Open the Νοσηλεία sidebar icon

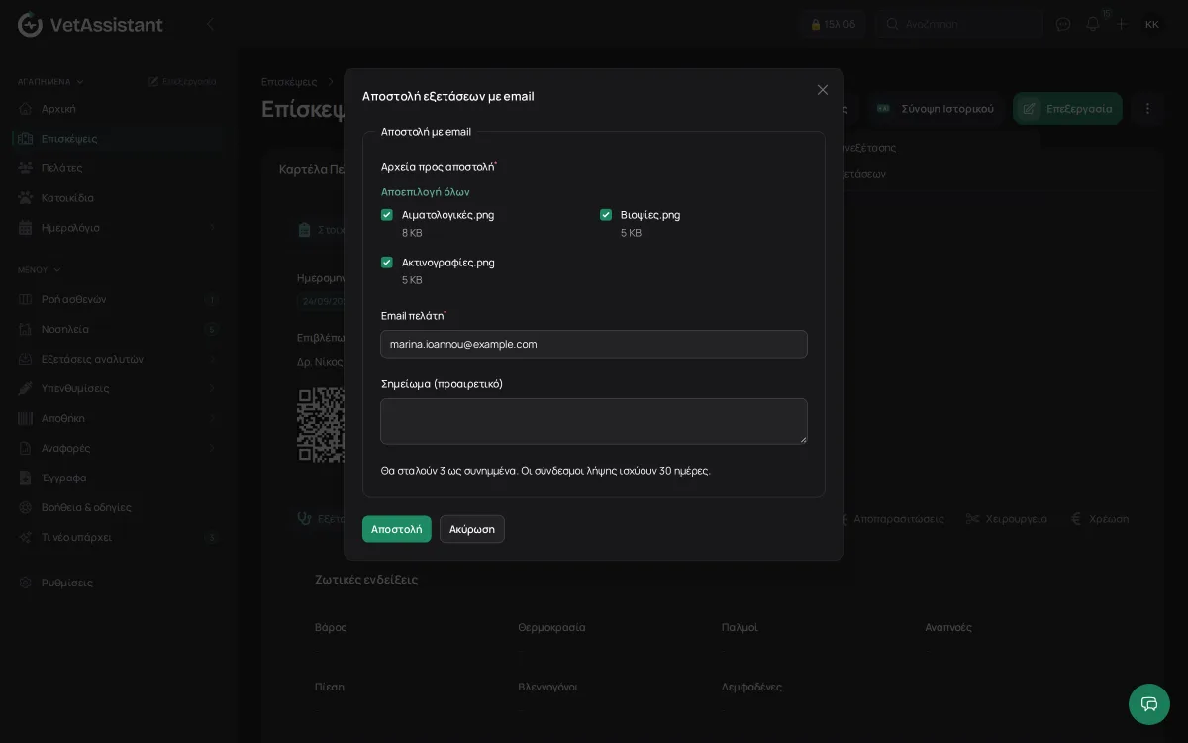click(x=25, y=329)
